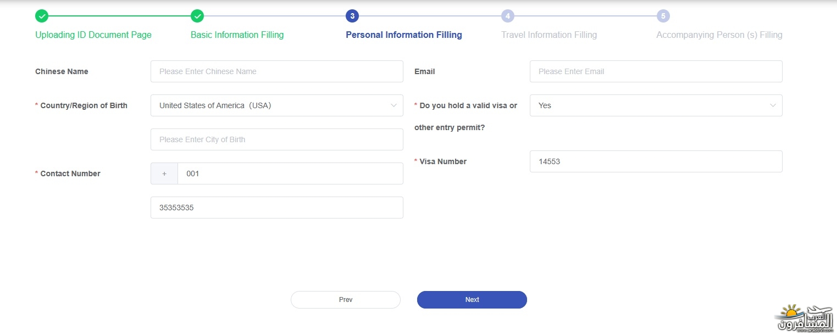This screenshot has width=837, height=336.
Task: Click the step 3 circle icon
Action: click(352, 16)
